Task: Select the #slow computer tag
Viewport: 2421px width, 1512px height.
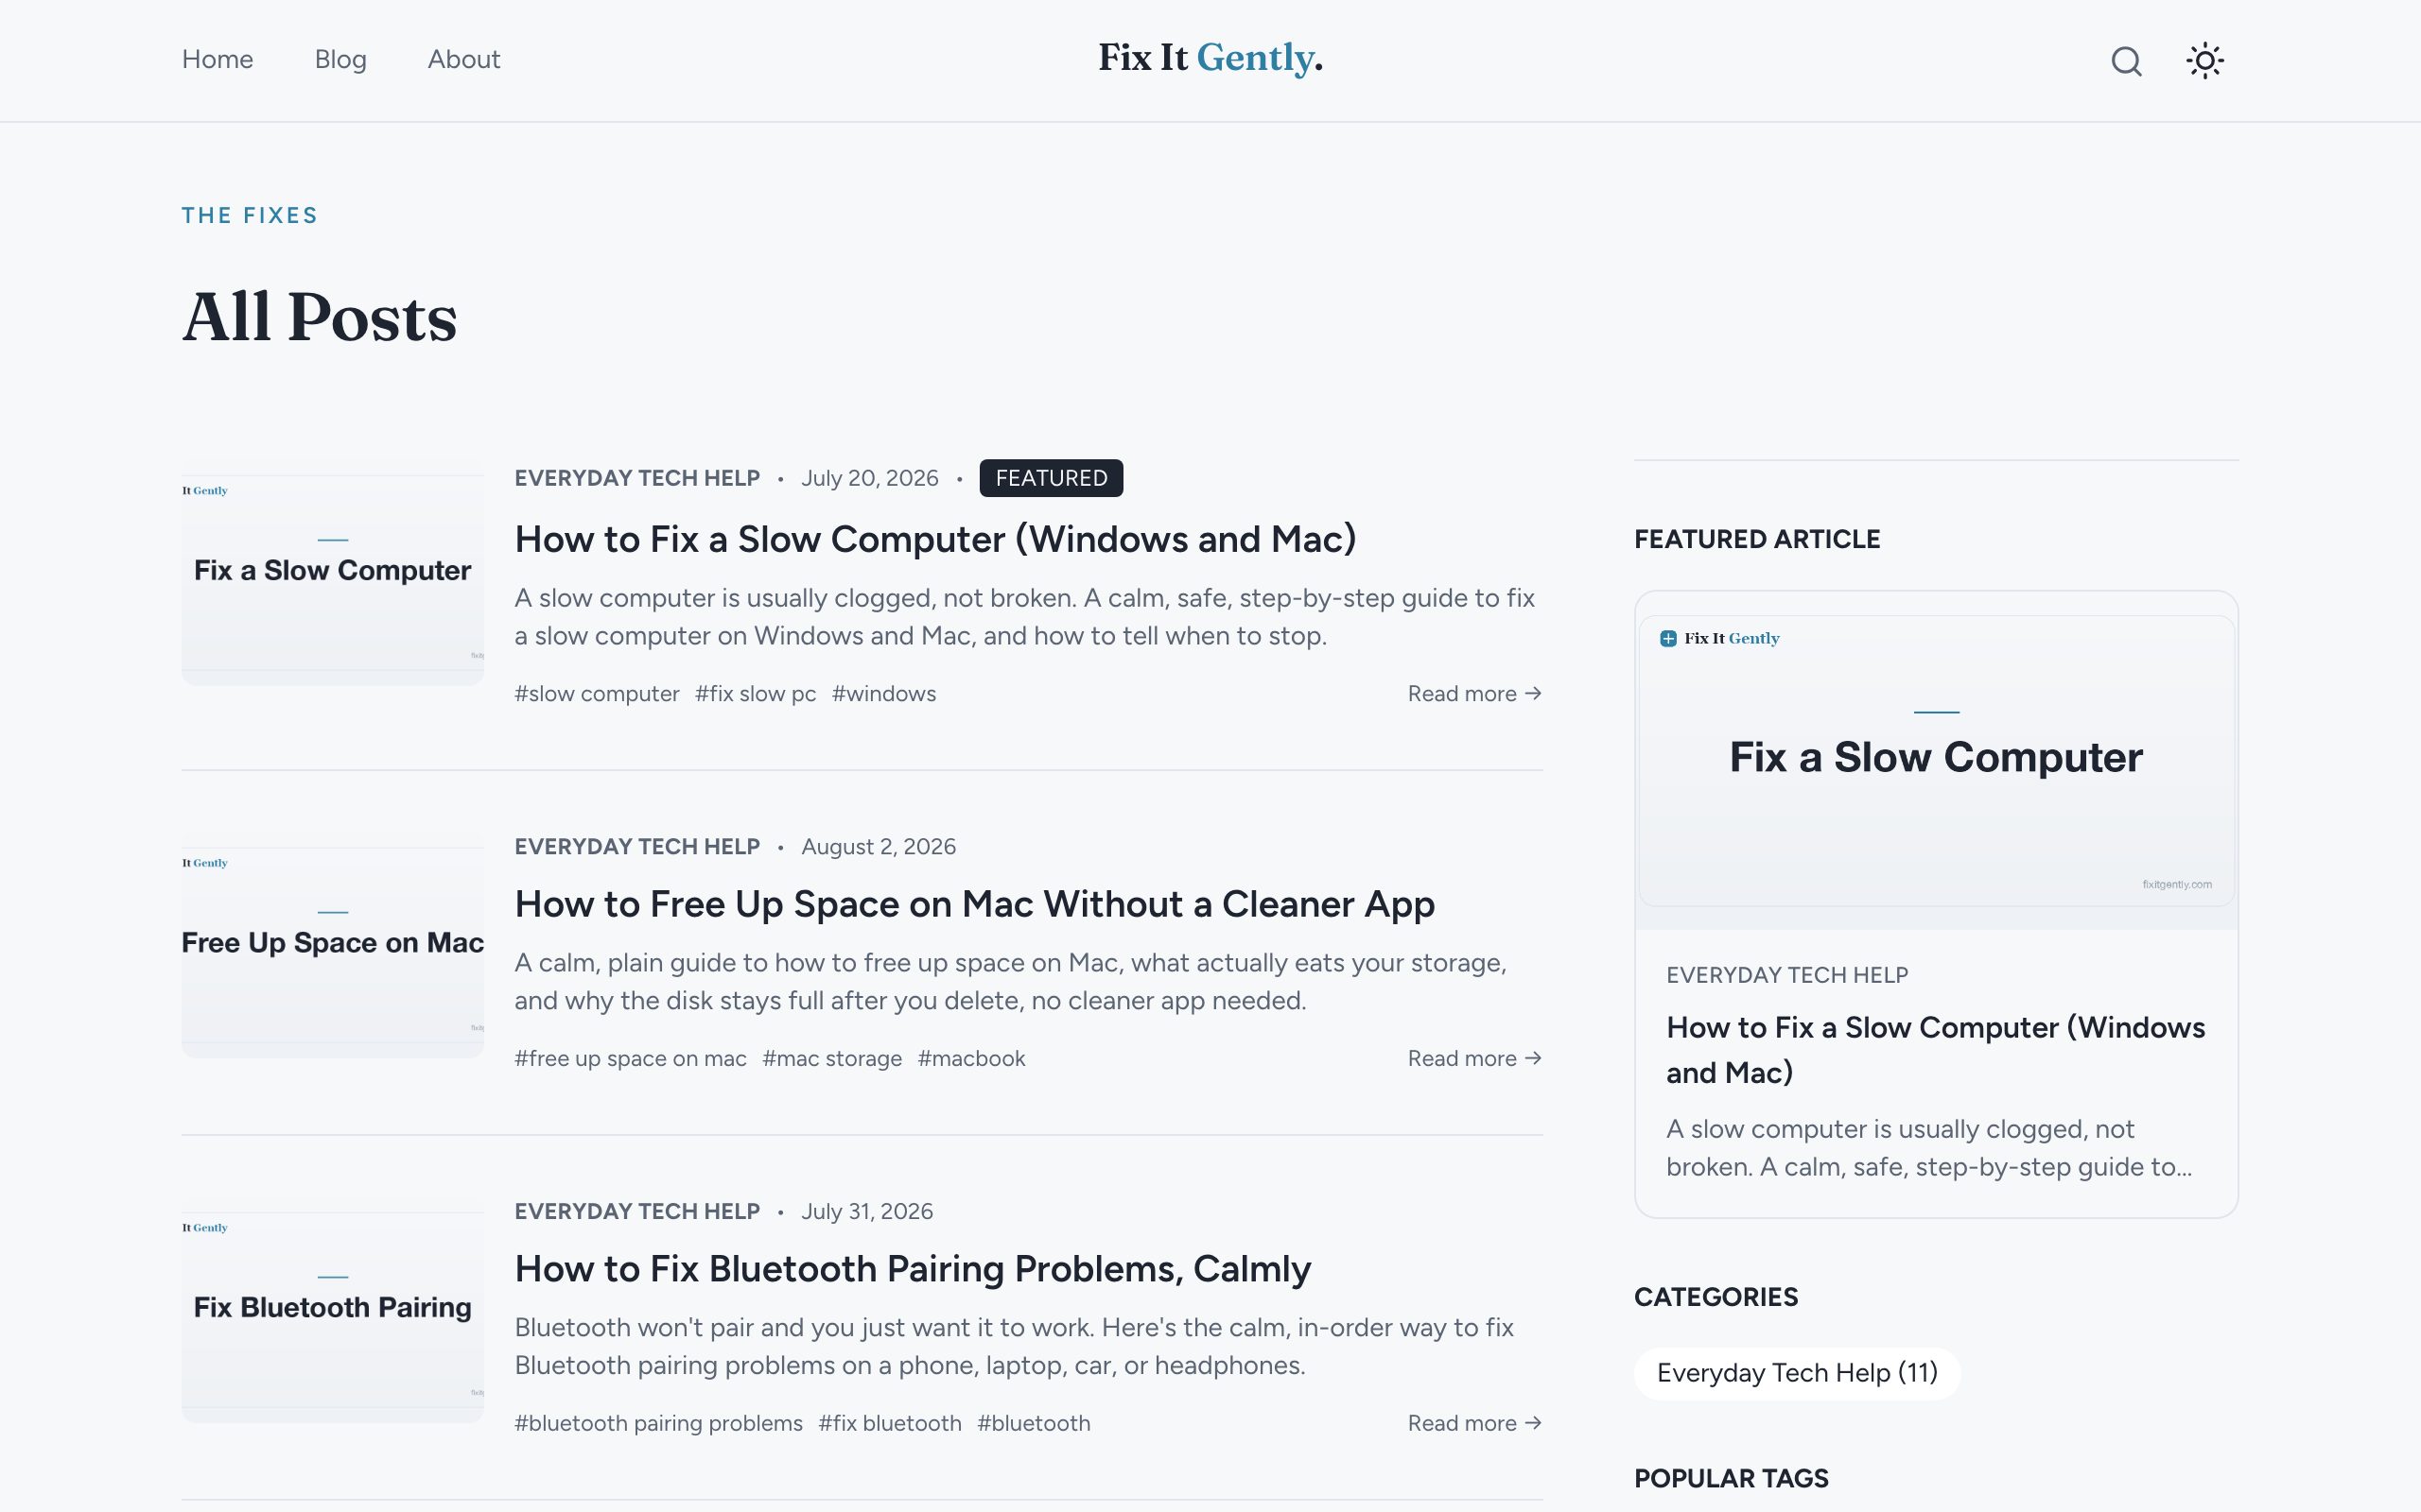Action: click(596, 694)
